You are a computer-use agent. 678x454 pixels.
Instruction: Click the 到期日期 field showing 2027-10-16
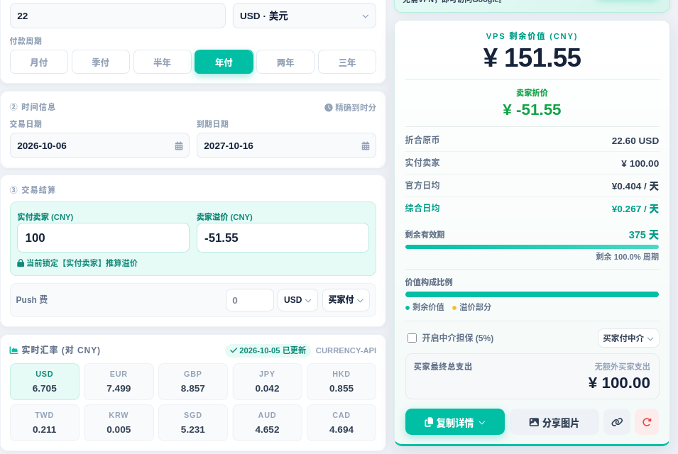coord(286,145)
